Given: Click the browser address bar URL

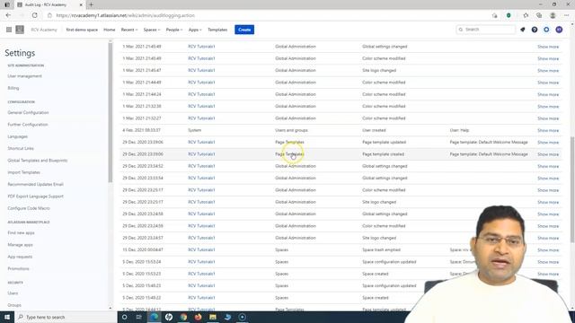Looking at the screenshot, I should pos(126,15).
